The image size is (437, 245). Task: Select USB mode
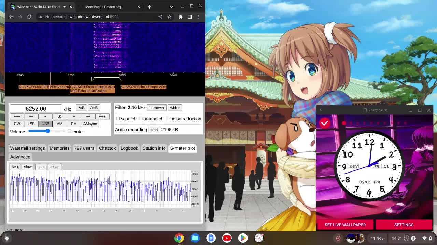tap(45, 124)
